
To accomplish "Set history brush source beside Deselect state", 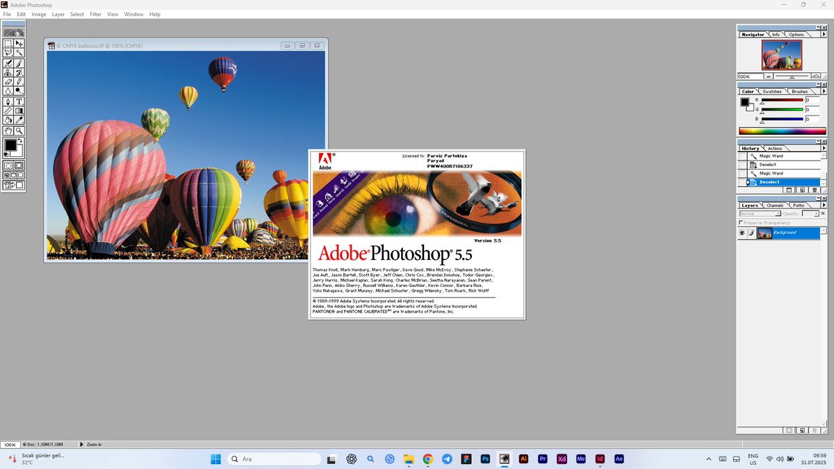I will [742, 182].
